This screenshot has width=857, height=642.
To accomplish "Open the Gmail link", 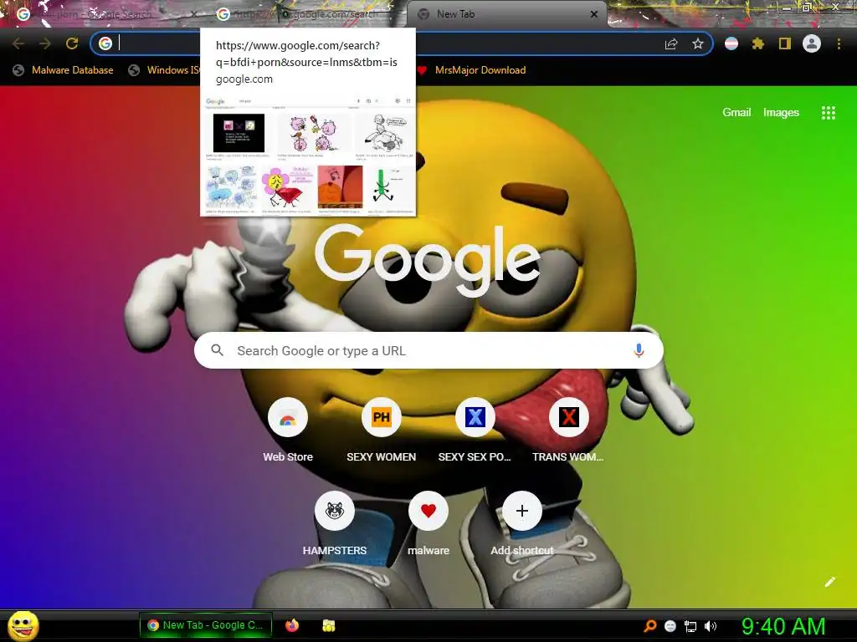I will click(736, 113).
